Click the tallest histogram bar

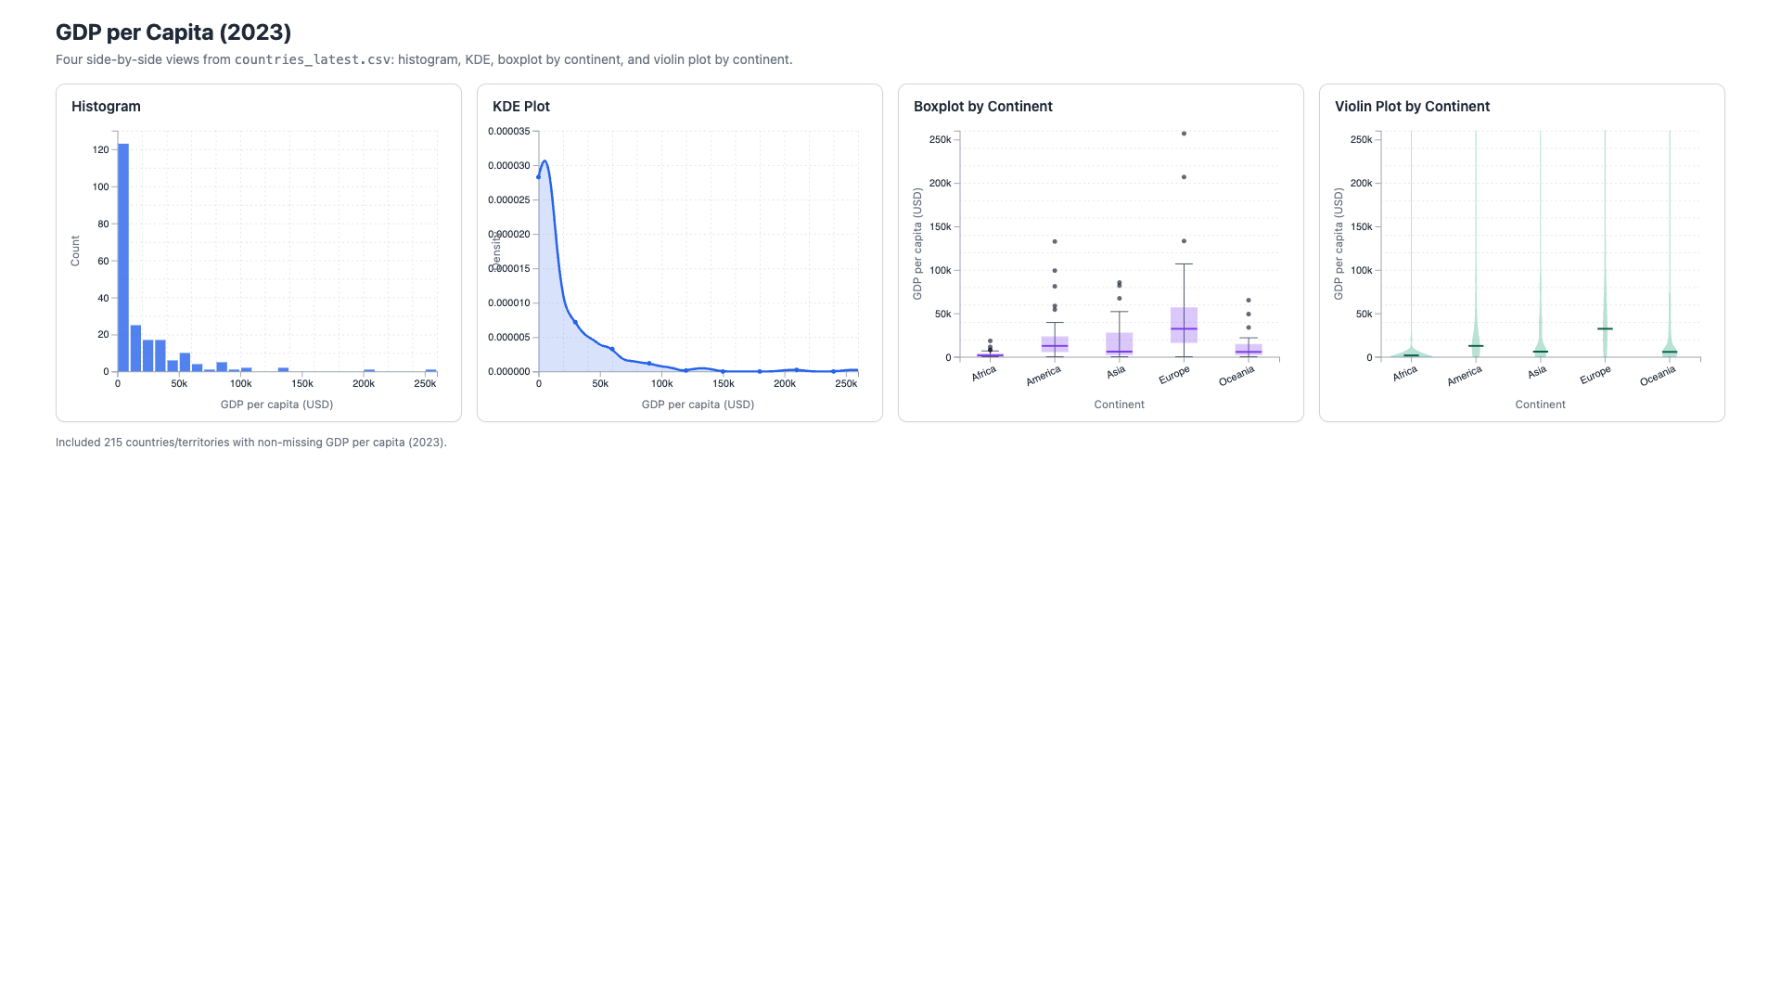[x=123, y=258]
